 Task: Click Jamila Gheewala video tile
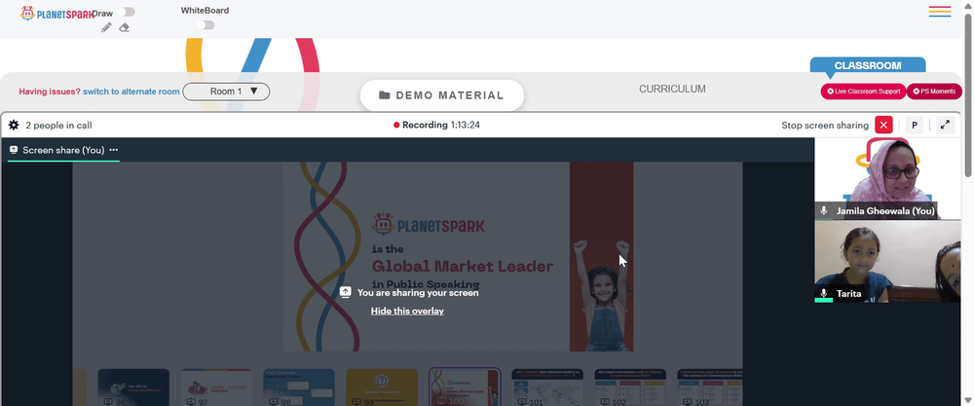[887, 179]
